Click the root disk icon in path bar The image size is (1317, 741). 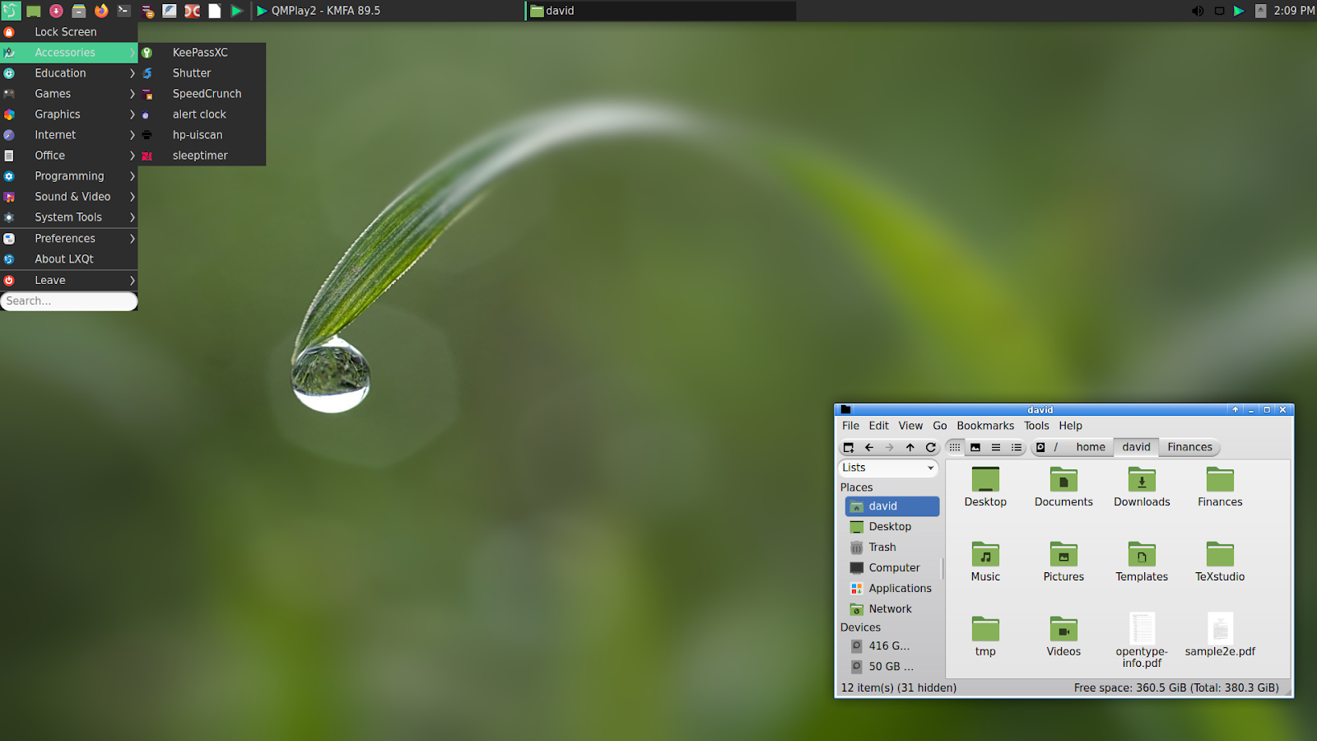pos(1040,447)
